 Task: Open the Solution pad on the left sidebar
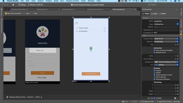(1, 12)
